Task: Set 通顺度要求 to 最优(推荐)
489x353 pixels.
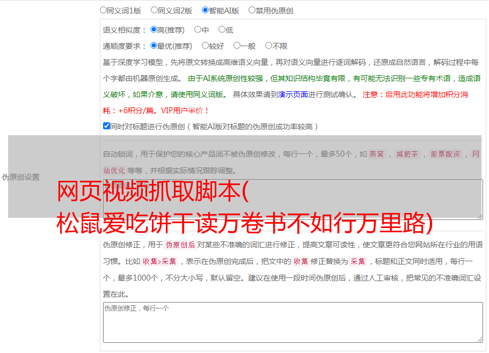Action: [x=154, y=46]
